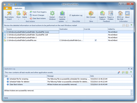Pin the Application Log panel
137x103 pixels.
(x=129, y=69)
